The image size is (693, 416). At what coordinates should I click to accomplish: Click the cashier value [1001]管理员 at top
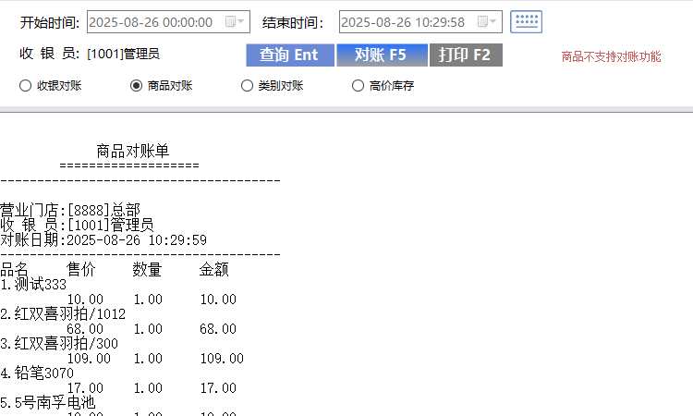click(x=123, y=55)
